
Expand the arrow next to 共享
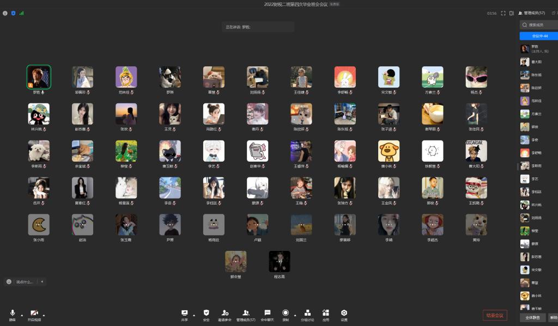(x=193, y=315)
